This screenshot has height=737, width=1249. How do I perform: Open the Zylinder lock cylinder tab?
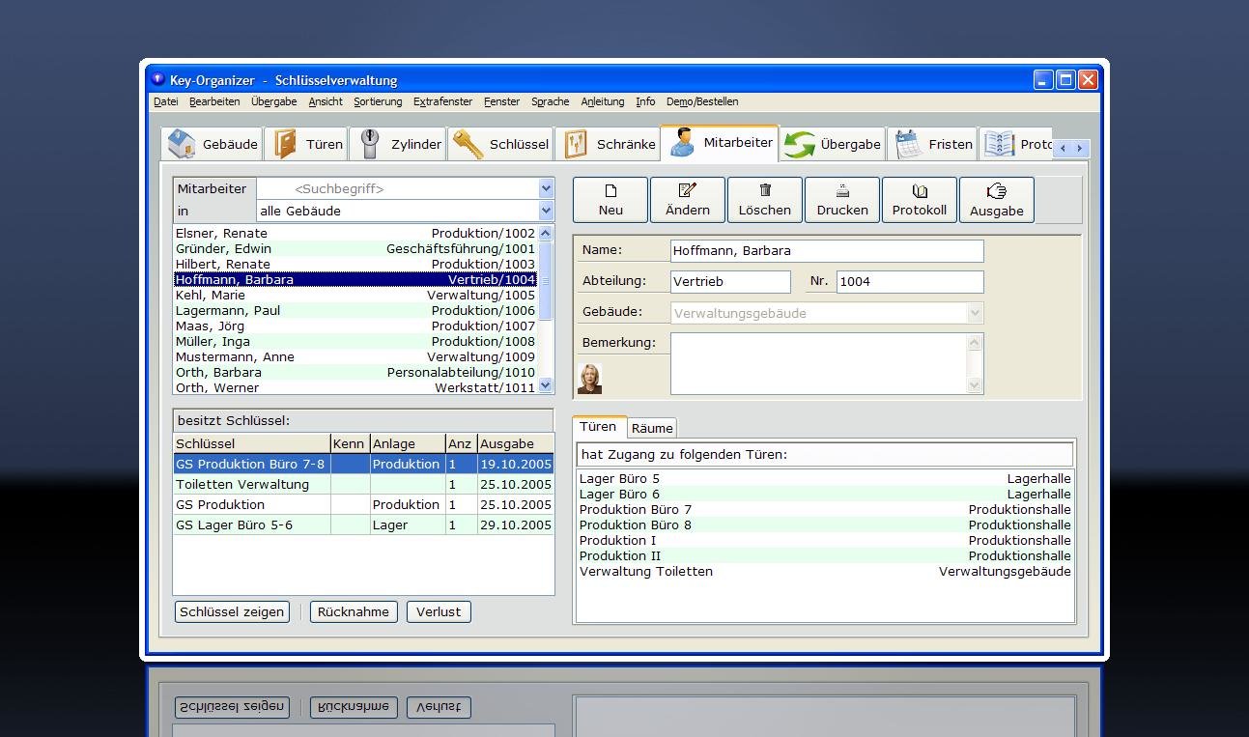tap(400, 144)
